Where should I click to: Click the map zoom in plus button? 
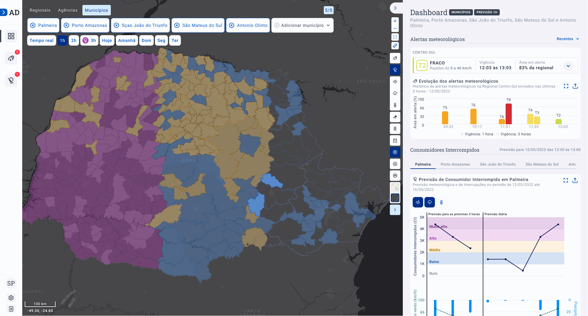(395, 21)
